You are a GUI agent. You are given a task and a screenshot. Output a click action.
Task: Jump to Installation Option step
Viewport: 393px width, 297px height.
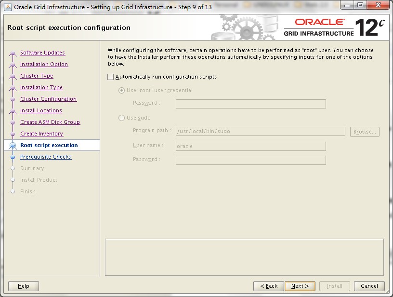click(x=44, y=64)
